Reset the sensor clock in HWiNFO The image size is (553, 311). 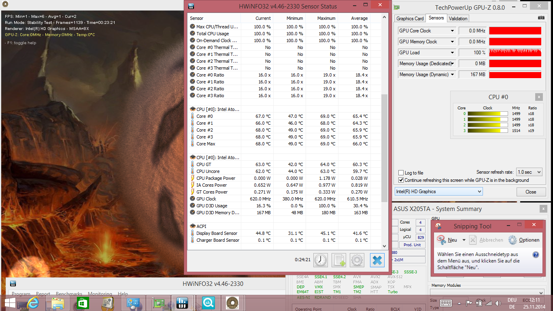tap(321, 260)
